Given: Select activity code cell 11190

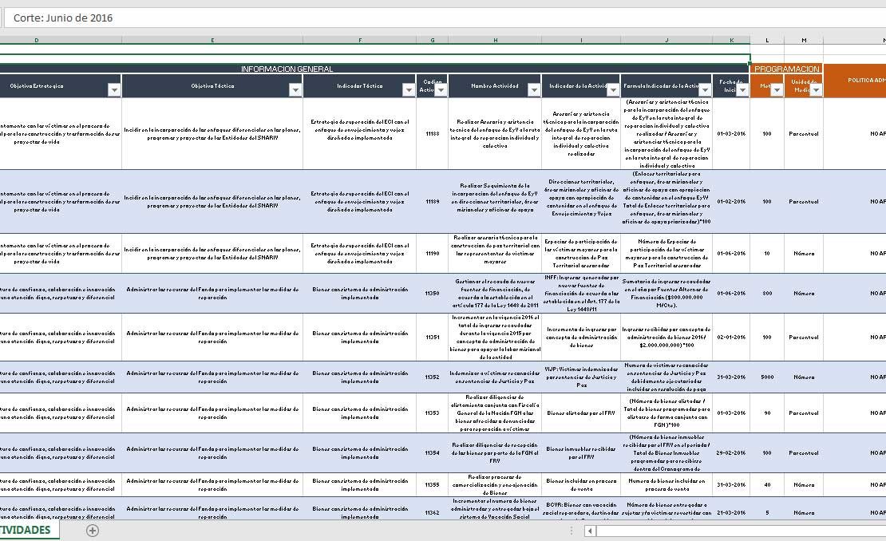Looking at the screenshot, I should [x=433, y=254].
